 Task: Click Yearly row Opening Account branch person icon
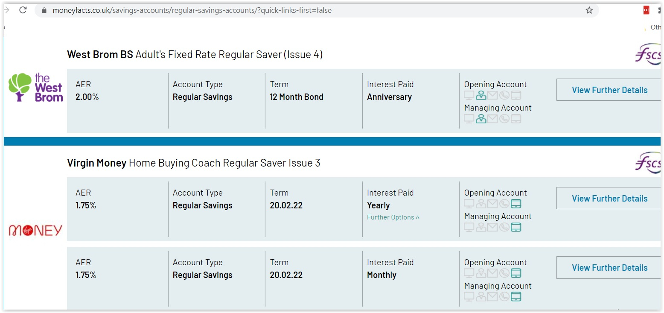(481, 204)
